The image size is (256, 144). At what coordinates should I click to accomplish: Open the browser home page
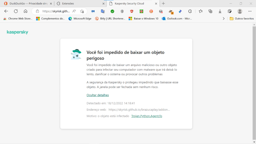point(25,11)
